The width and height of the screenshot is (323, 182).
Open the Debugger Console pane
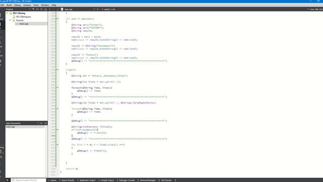[126, 180]
